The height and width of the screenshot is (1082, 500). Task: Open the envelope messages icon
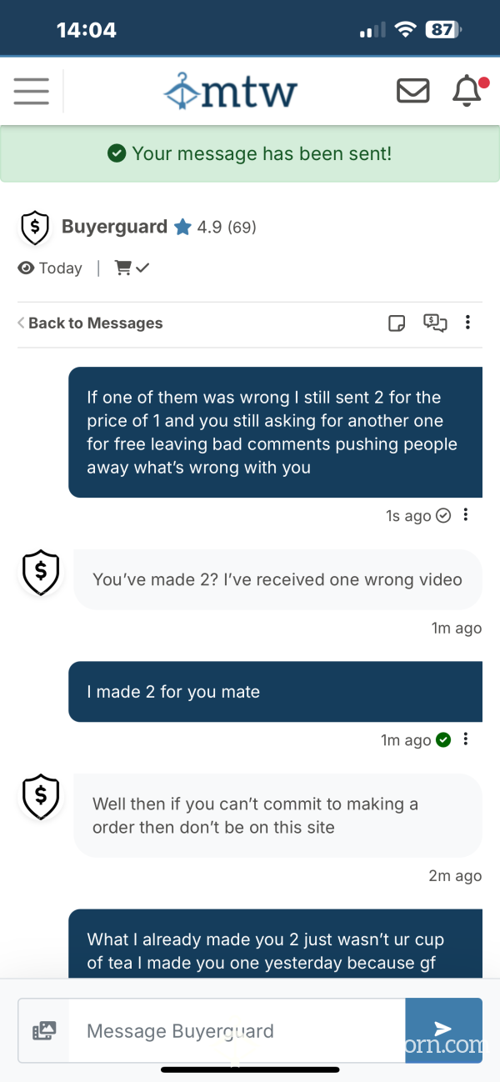pyautogui.click(x=412, y=90)
